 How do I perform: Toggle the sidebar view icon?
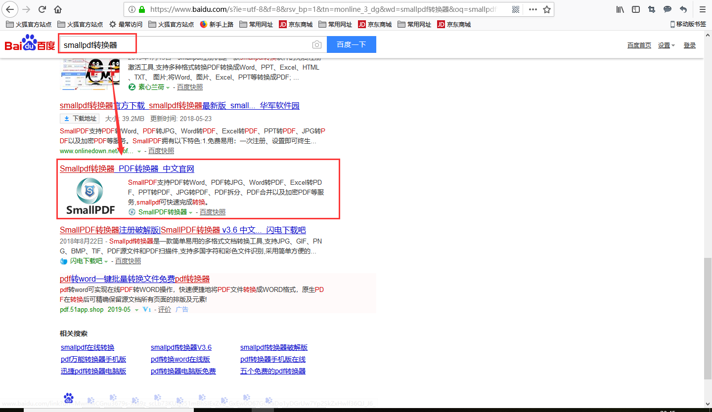[x=636, y=9]
